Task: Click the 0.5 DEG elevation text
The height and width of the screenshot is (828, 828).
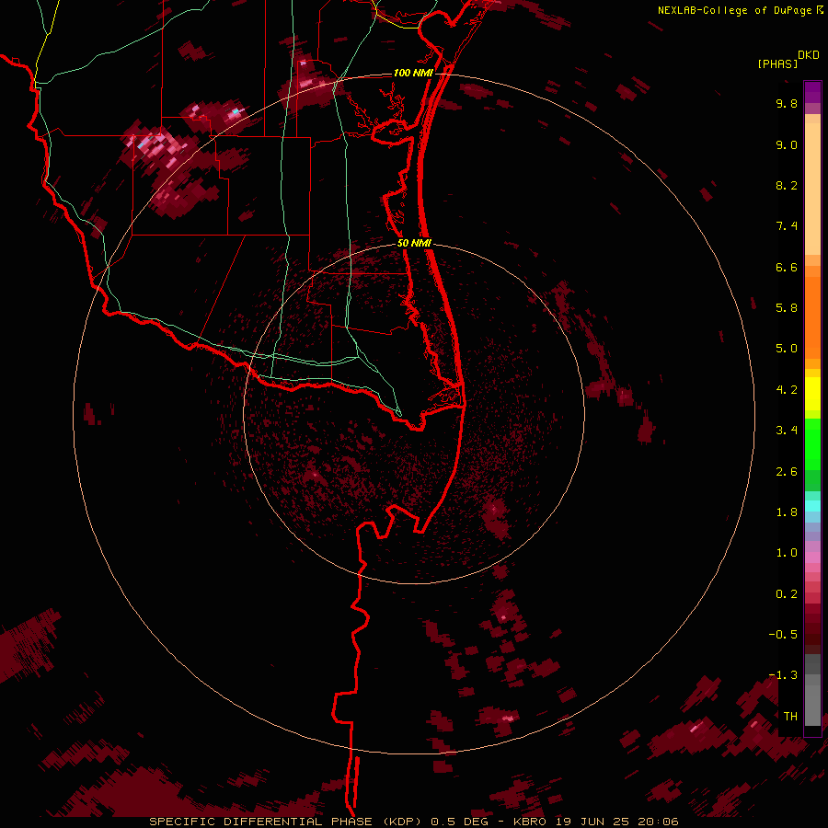Action: [457, 822]
